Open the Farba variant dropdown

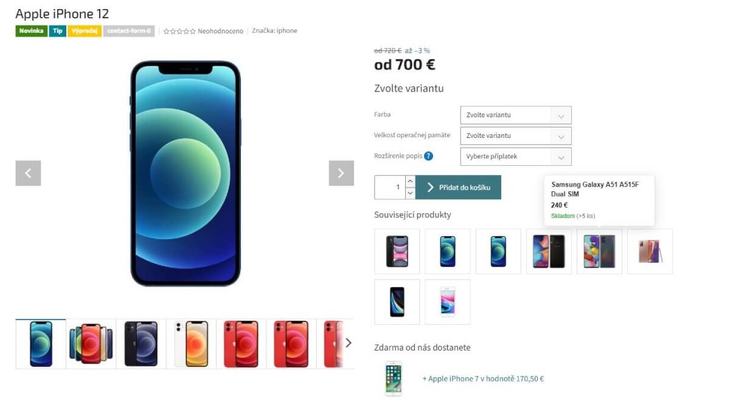(516, 115)
